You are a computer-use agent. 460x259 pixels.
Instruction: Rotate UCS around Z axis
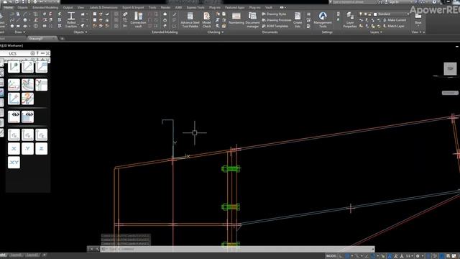point(42,135)
